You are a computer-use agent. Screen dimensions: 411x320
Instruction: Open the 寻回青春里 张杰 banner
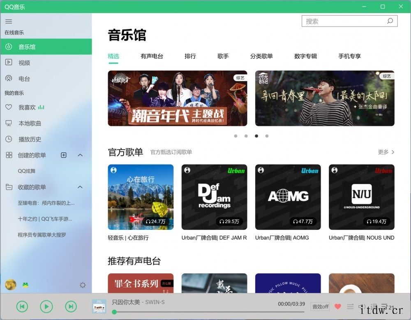[325, 98]
